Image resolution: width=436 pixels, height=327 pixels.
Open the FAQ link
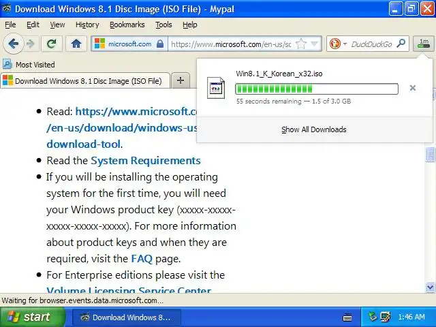[x=142, y=259]
